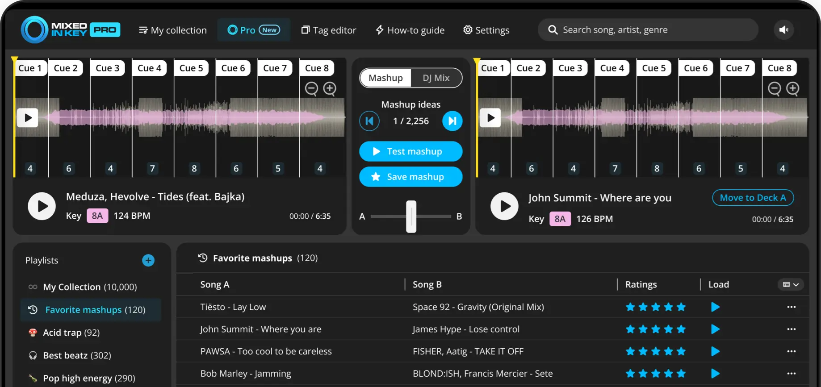Click the A/B crossfader handle
This screenshot has height=387, width=821.
(411, 216)
